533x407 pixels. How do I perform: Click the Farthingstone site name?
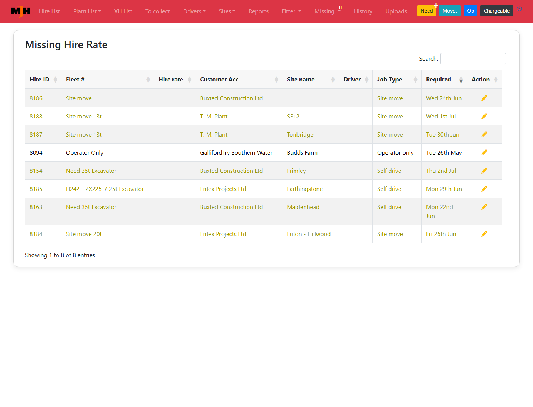pos(305,189)
